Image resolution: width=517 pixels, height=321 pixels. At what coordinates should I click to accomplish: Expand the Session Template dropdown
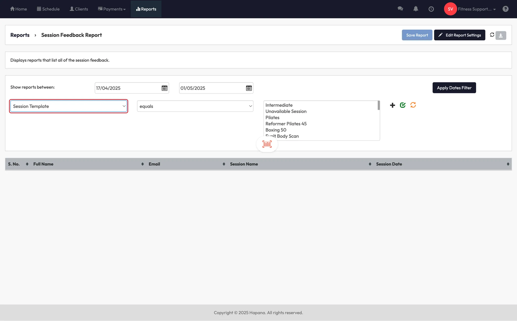(x=68, y=106)
